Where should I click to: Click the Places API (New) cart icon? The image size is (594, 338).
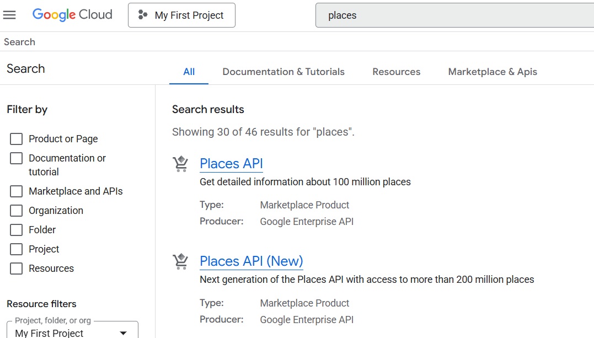point(180,261)
